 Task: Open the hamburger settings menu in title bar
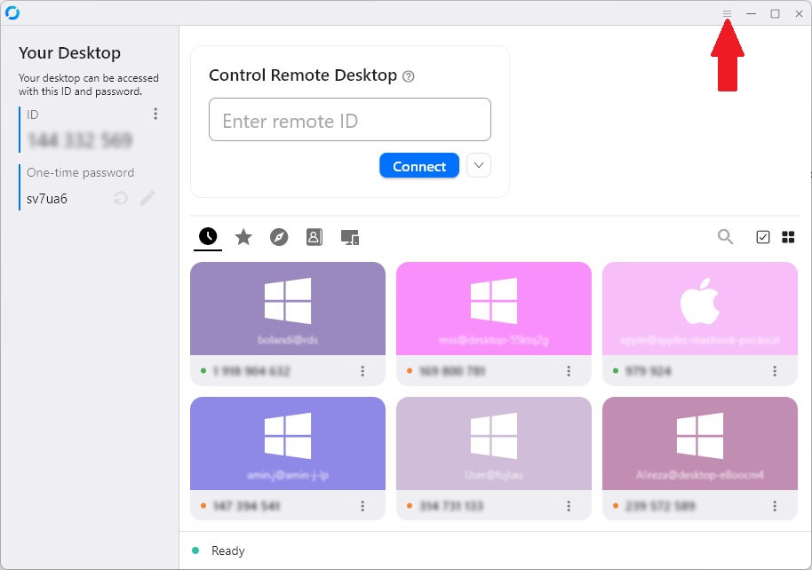click(x=727, y=13)
